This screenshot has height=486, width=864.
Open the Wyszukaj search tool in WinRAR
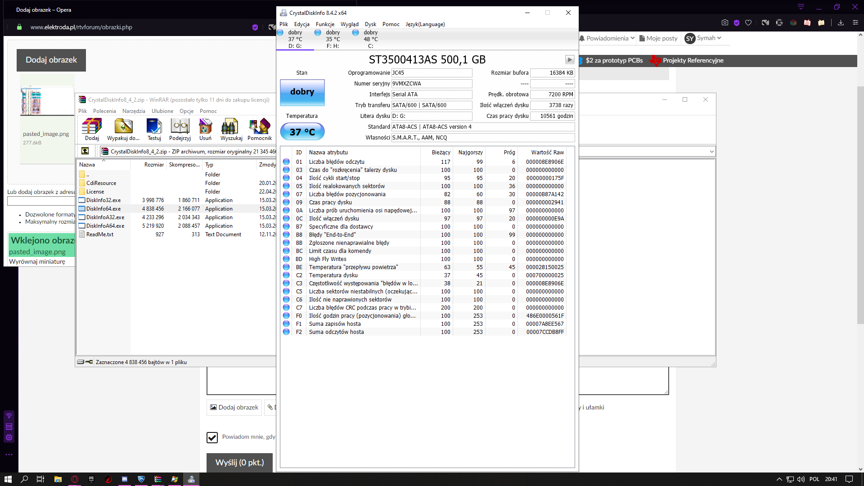(231, 130)
